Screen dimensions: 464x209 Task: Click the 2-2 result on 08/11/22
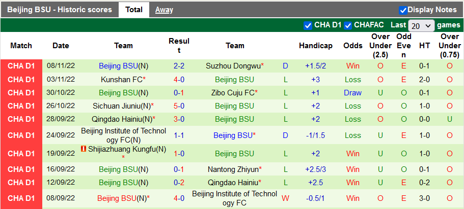pos(179,66)
